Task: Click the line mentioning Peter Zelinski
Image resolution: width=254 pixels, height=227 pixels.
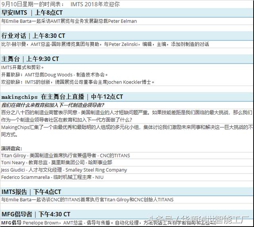Action: [x=105, y=44]
